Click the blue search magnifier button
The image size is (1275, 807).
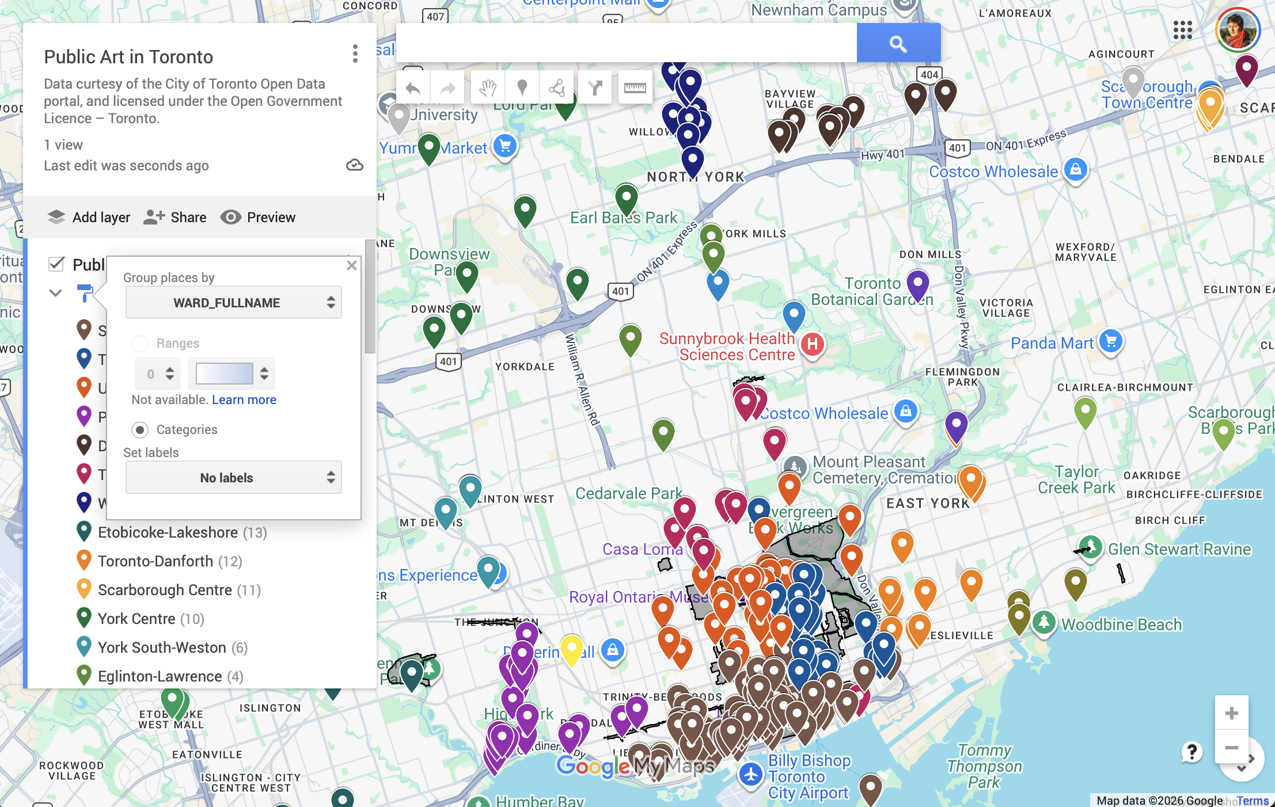[898, 43]
